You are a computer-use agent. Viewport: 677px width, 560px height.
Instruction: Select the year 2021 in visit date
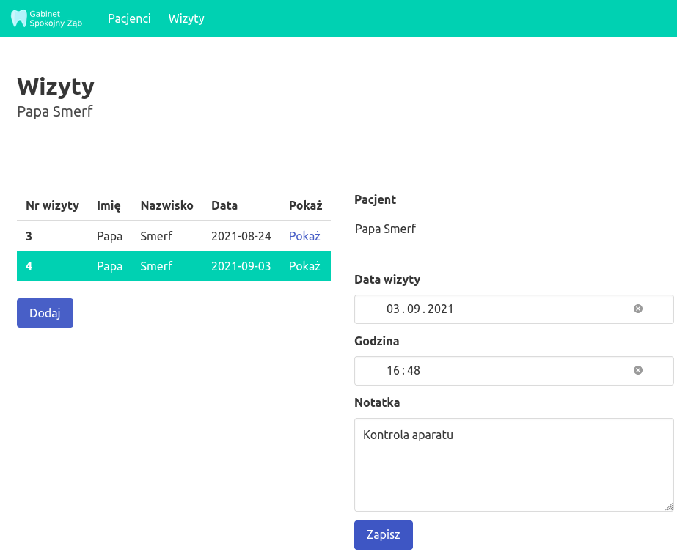(x=440, y=309)
